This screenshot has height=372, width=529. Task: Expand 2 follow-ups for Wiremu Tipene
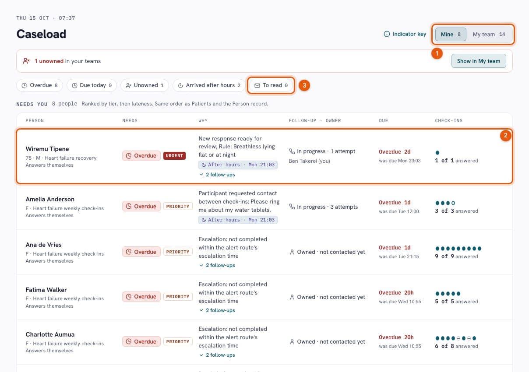coord(217,175)
